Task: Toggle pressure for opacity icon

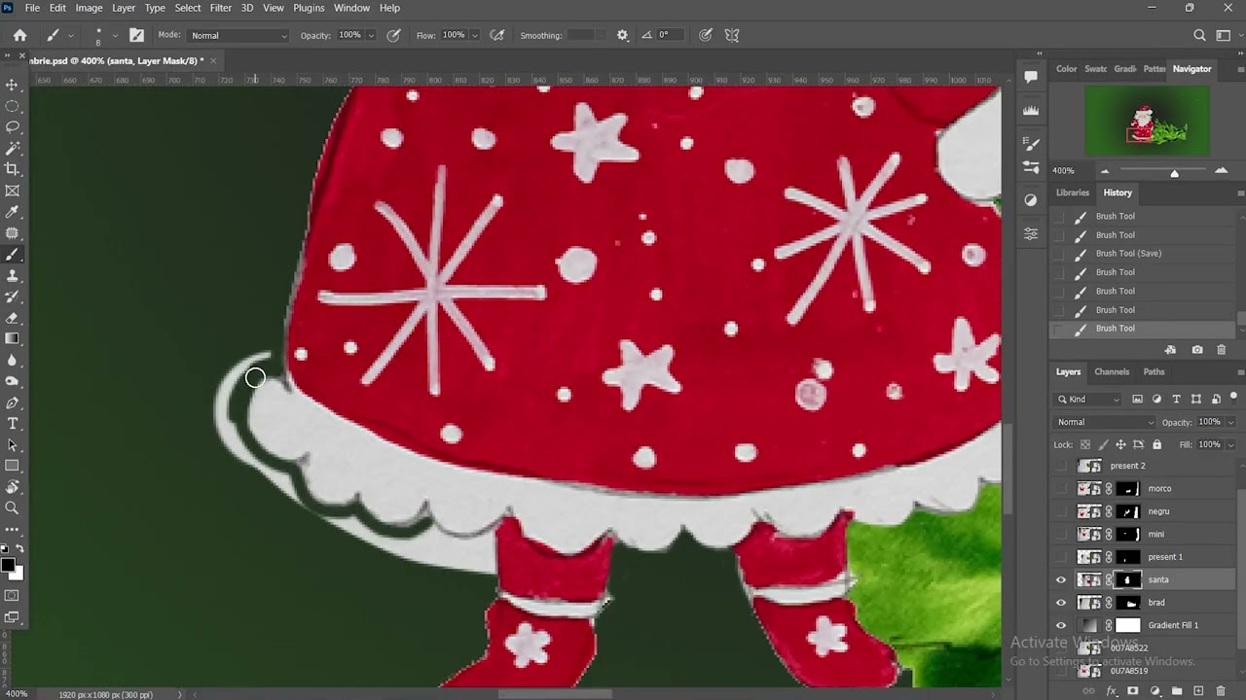Action: (x=393, y=35)
